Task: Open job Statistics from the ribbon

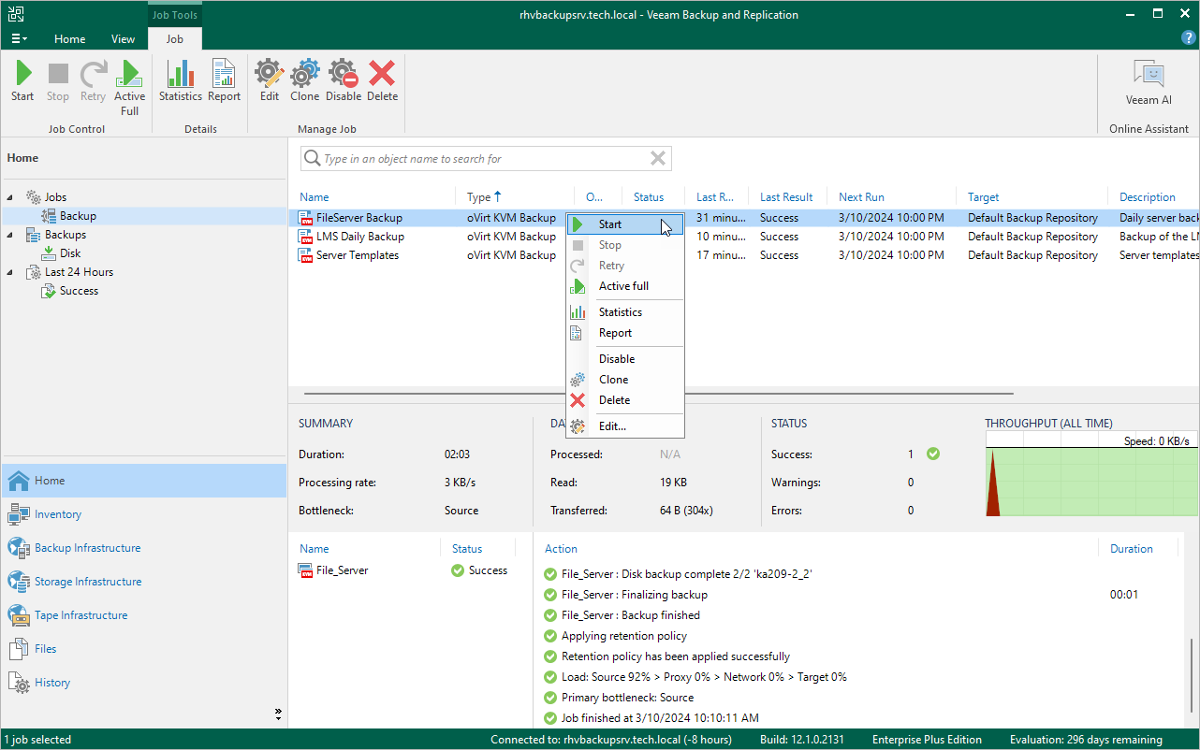Action: coord(181,81)
